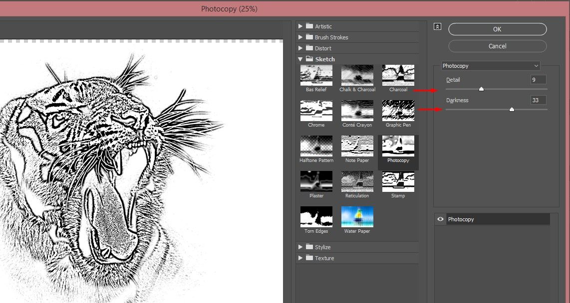Image resolution: width=570 pixels, height=303 pixels.
Task: Select the Torn Edges filter thumbnail
Action: pyautogui.click(x=316, y=217)
